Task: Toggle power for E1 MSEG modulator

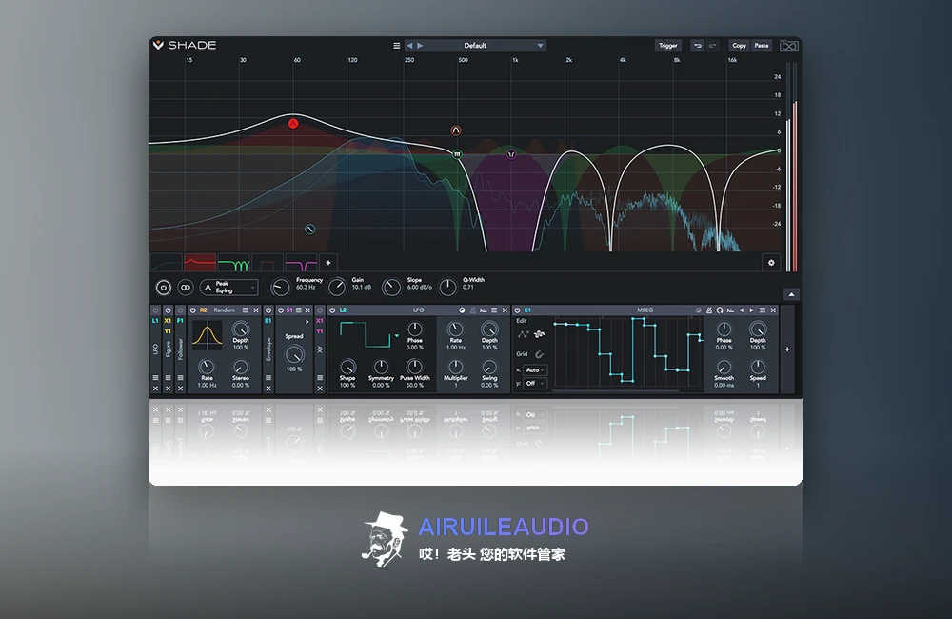Action: tap(517, 310)
